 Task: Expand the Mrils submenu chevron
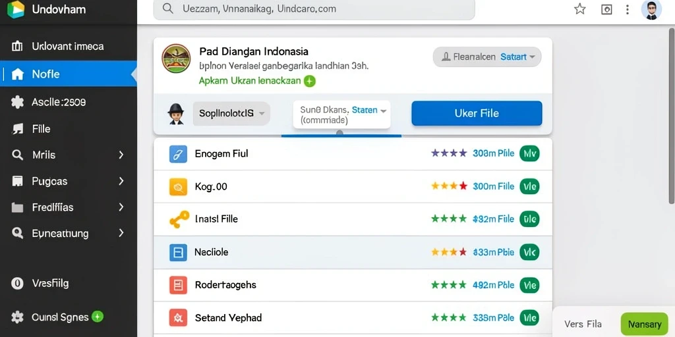pyautogui.click(x=121, y=155)
